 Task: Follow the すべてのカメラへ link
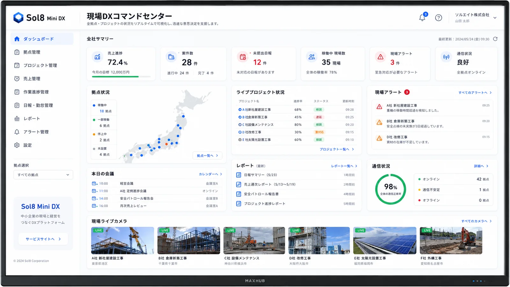coord(477,221)
